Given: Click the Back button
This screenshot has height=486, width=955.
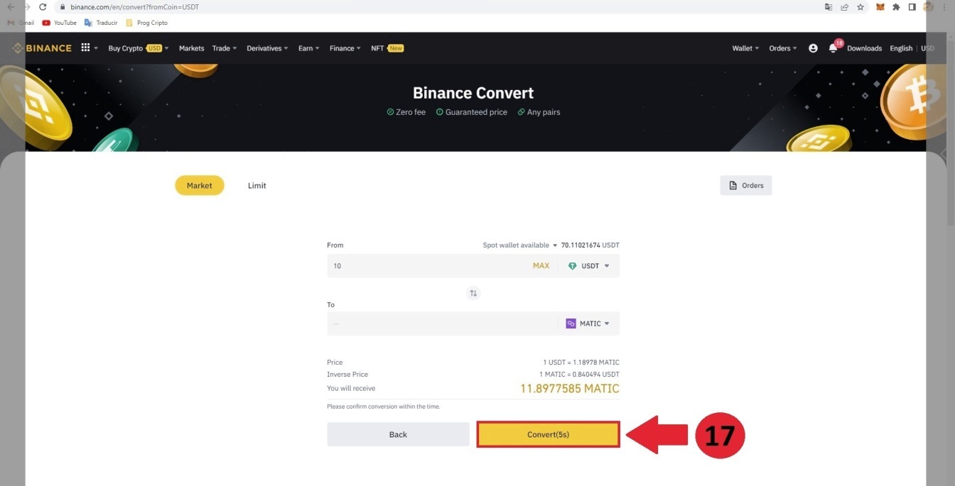Looking at the screenshot, I should (398, 434).
